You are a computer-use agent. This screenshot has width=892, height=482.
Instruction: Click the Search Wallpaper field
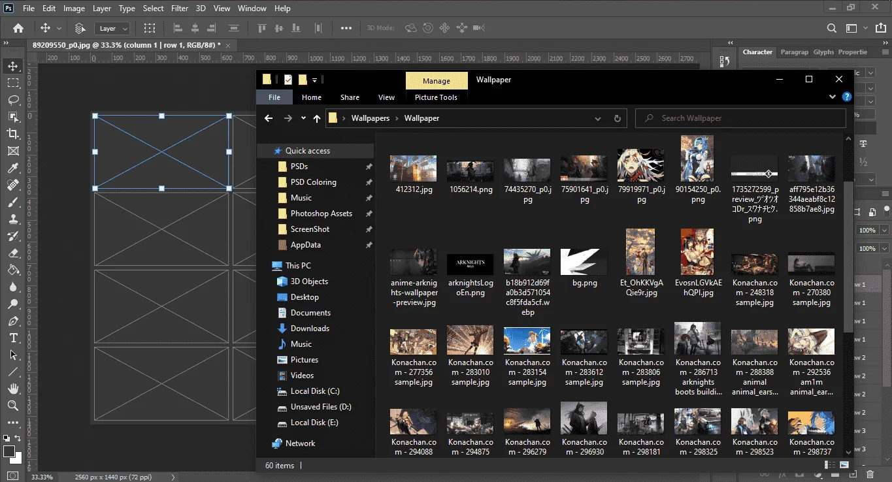coord(740,118)
